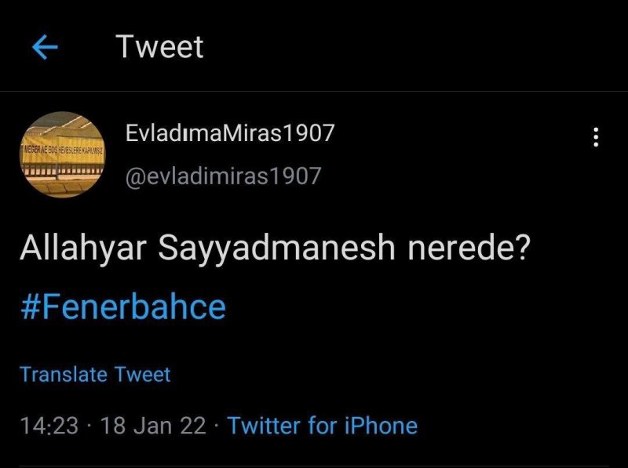Viewport: 628px width, 468px height.
Task: Click the 14:23 timestamp
Action: [49, 426]
